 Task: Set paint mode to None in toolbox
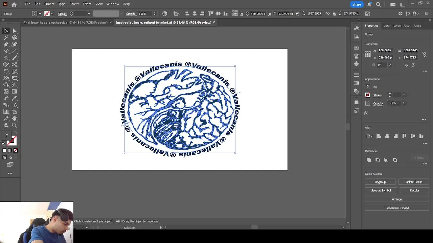[x=16, y=151]
